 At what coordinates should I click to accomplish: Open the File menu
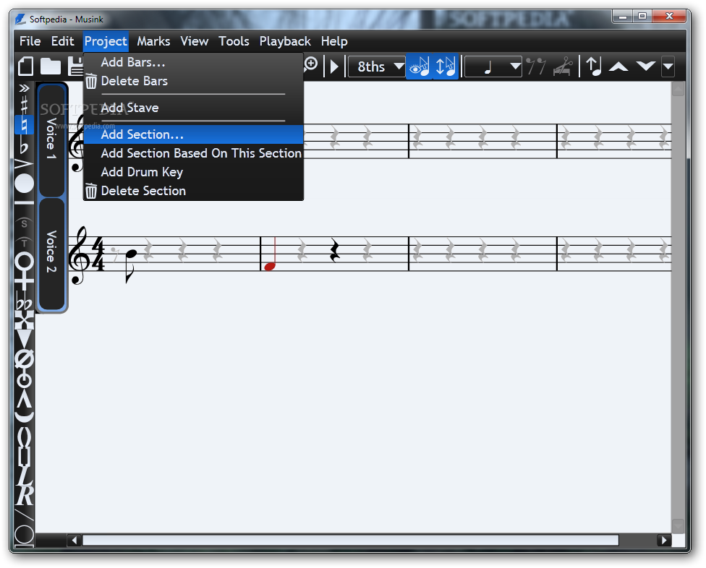click(30, 41)
